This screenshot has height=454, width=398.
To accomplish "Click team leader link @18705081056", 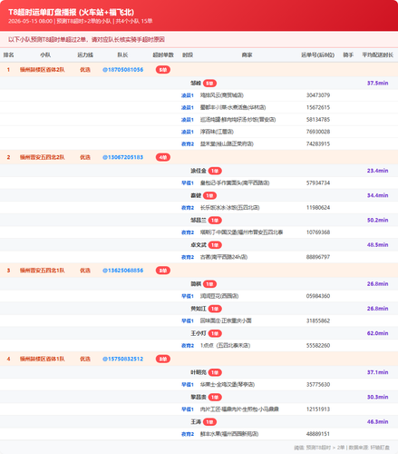I will [122, 70].
